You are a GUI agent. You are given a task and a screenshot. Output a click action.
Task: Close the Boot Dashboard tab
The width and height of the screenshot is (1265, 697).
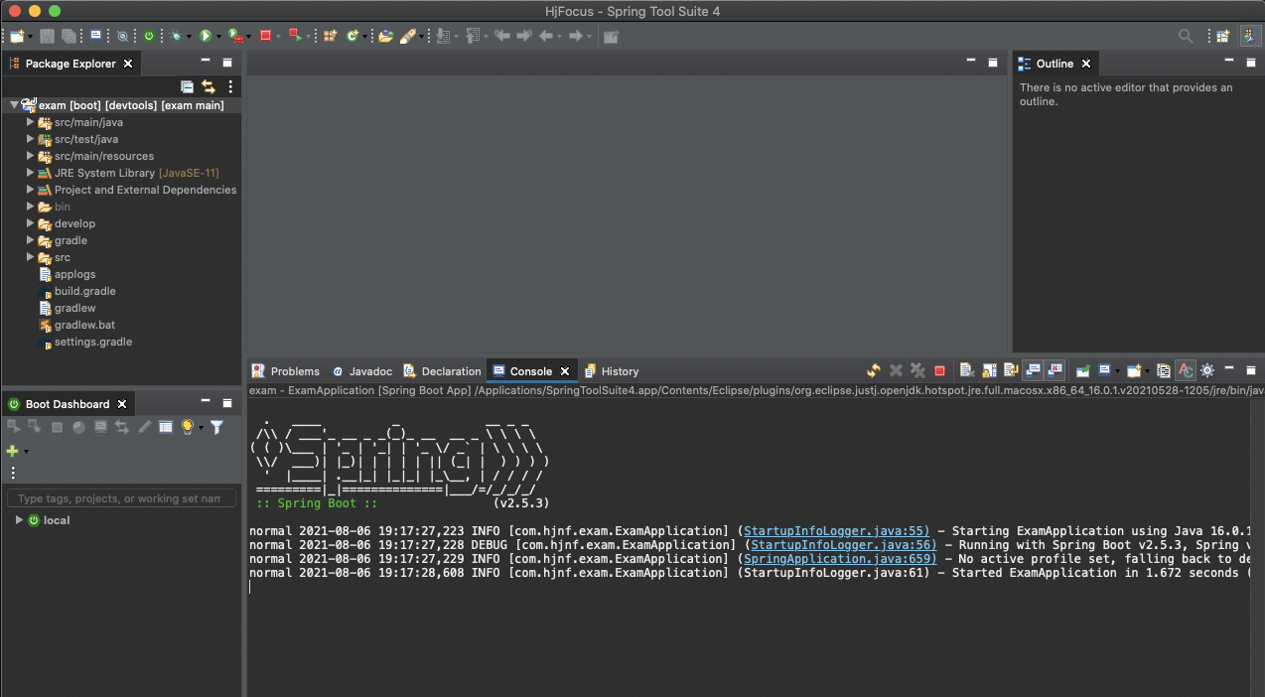coord(122,404)
